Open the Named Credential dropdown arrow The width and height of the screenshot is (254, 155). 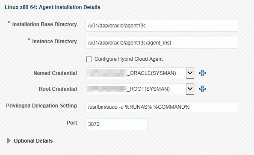pos(190,73)
